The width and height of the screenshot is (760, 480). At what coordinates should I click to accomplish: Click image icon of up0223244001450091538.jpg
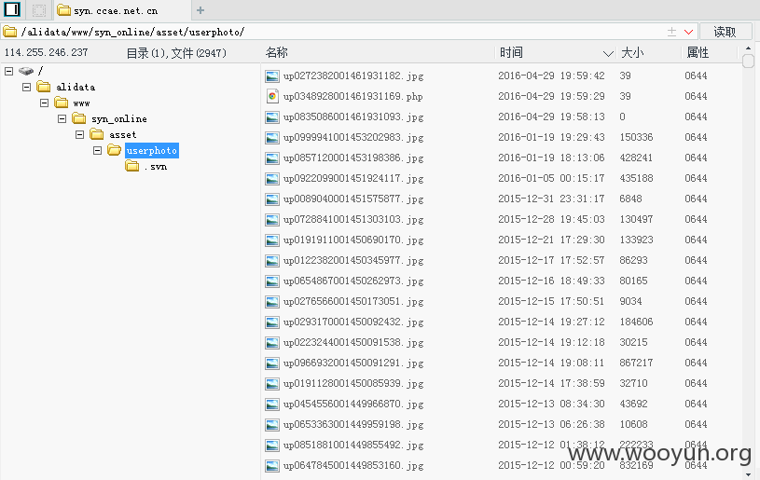272,342
